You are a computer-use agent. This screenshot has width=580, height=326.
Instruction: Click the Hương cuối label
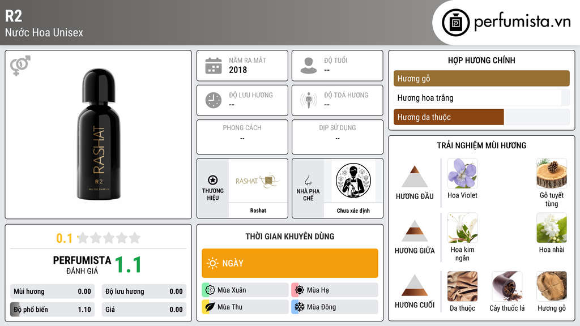[415, 305]
